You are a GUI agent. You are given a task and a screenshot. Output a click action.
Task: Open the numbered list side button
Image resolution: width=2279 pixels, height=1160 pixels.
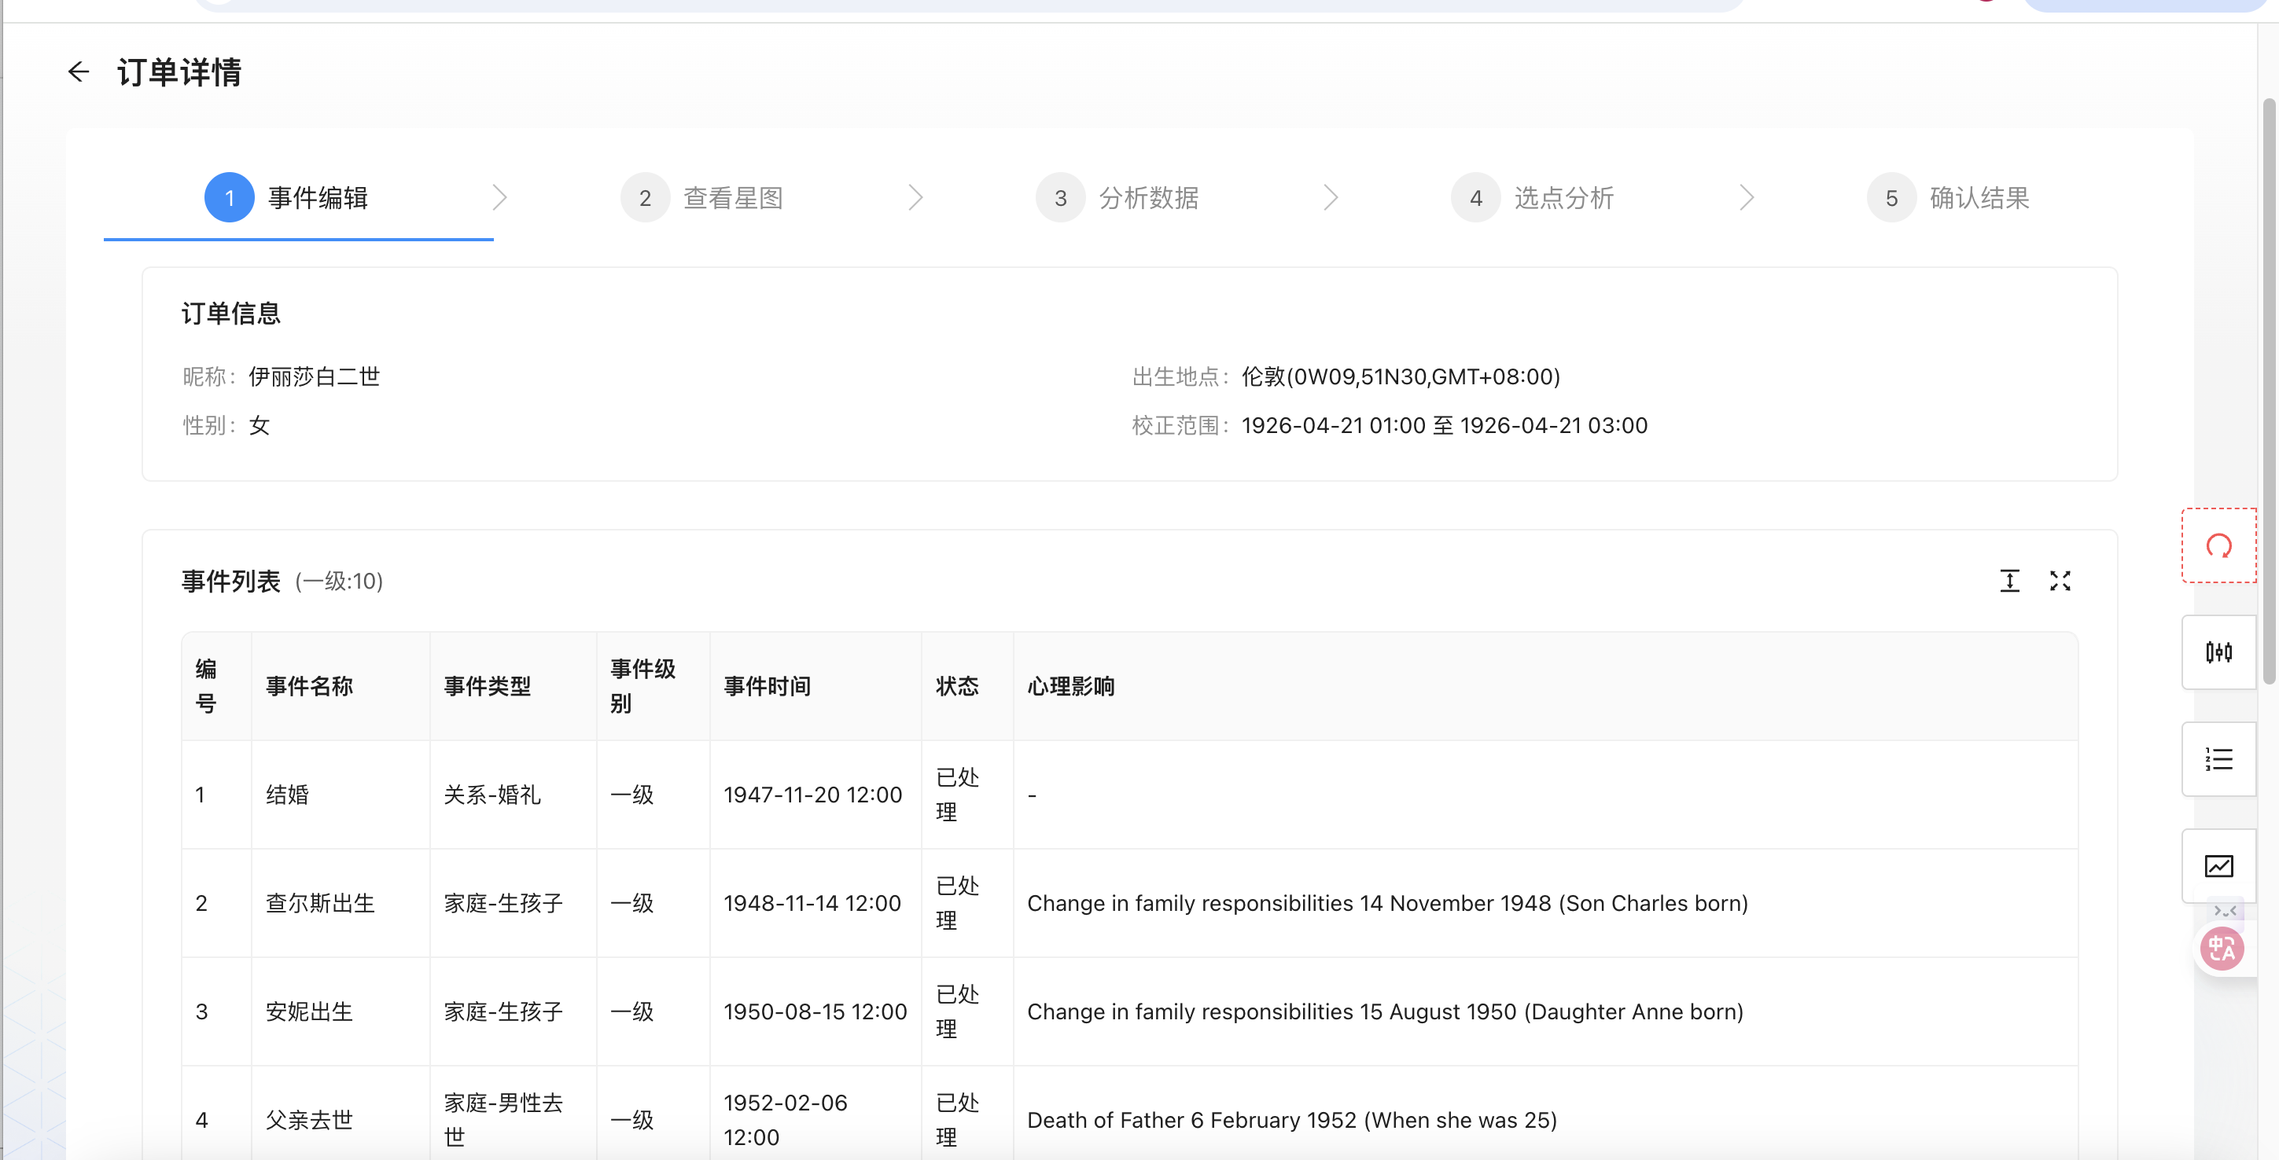[2218, 759]
